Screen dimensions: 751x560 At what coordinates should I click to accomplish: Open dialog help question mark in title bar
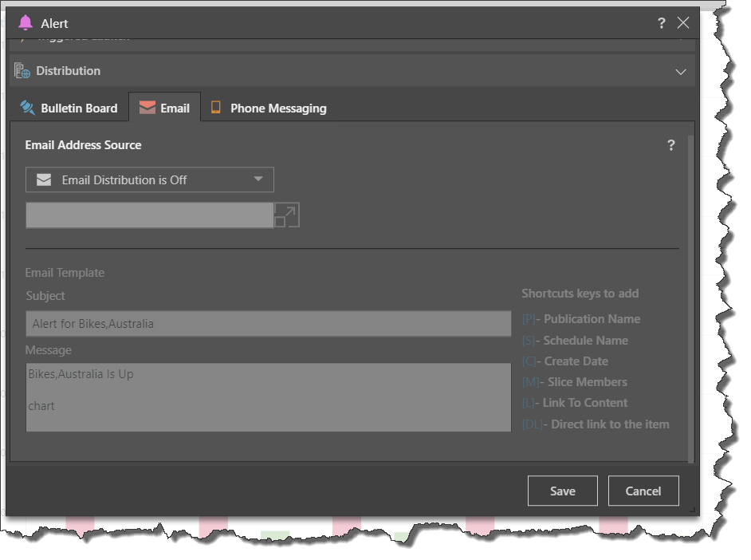click(661, 23)
